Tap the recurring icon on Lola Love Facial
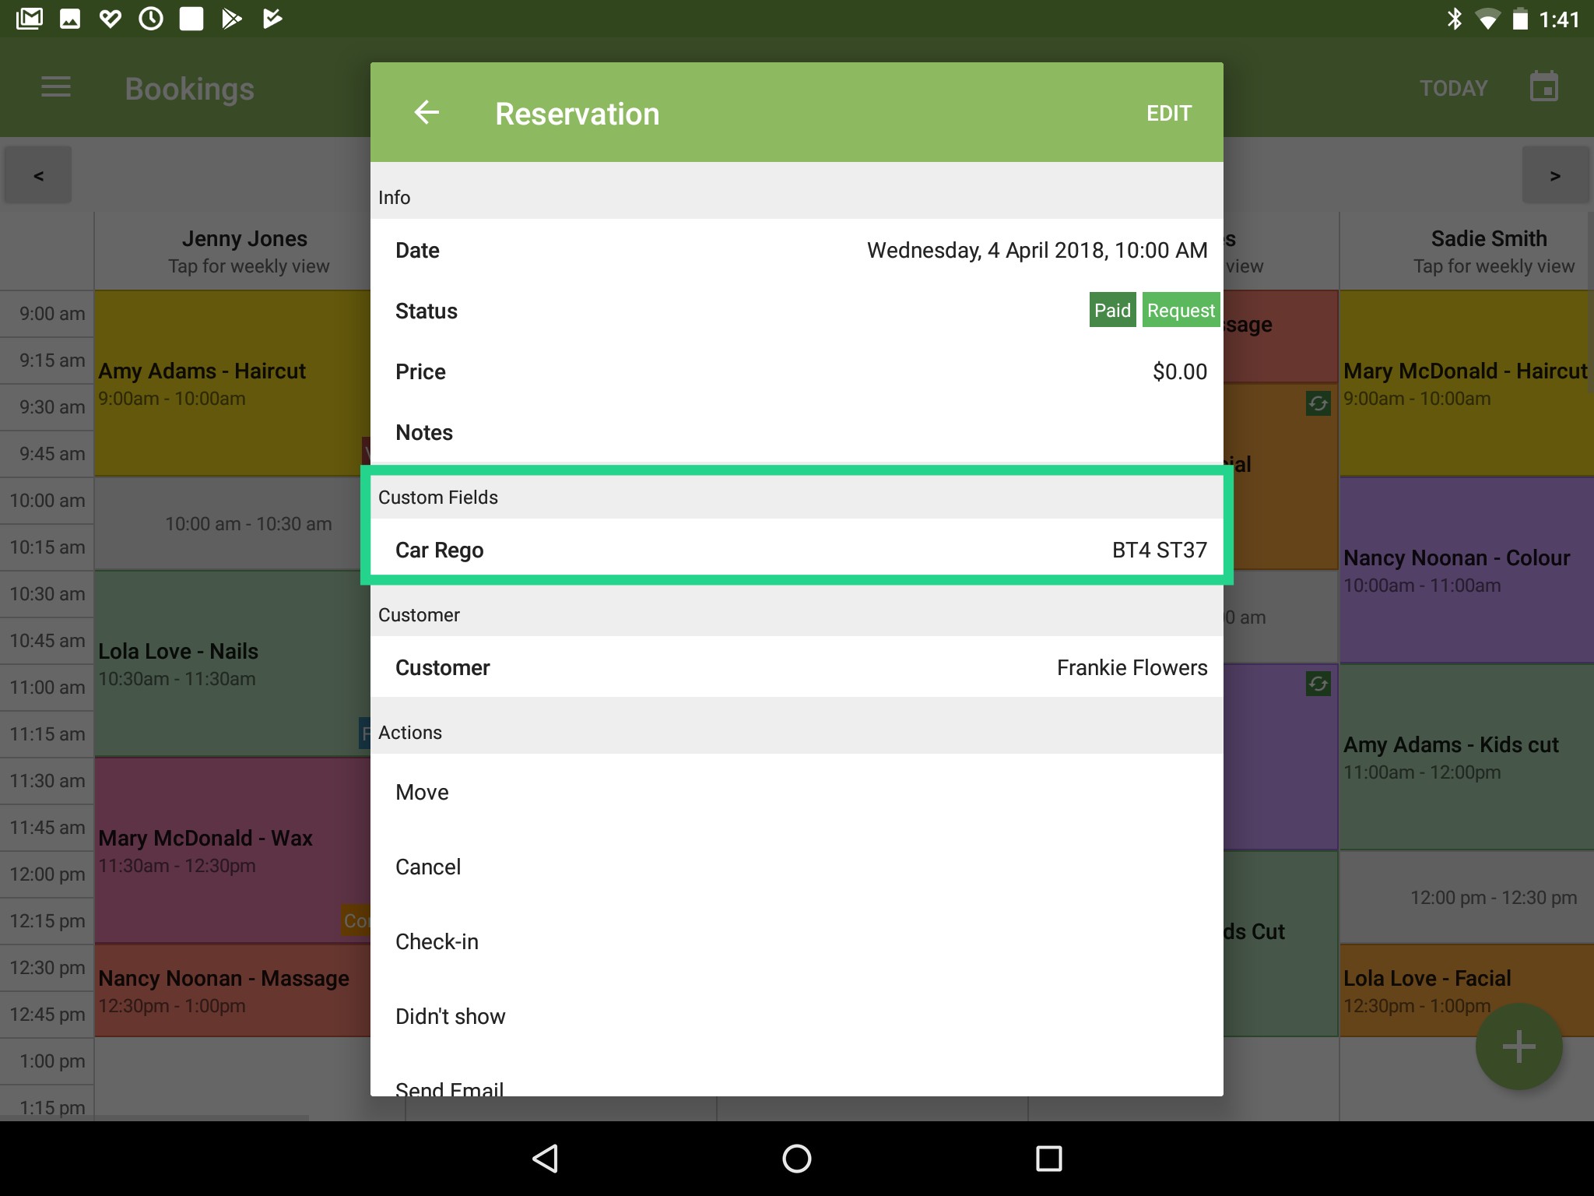The height and width of the screenshot is (1196, 1594). pyautogui.click(x=1319, y=404)
